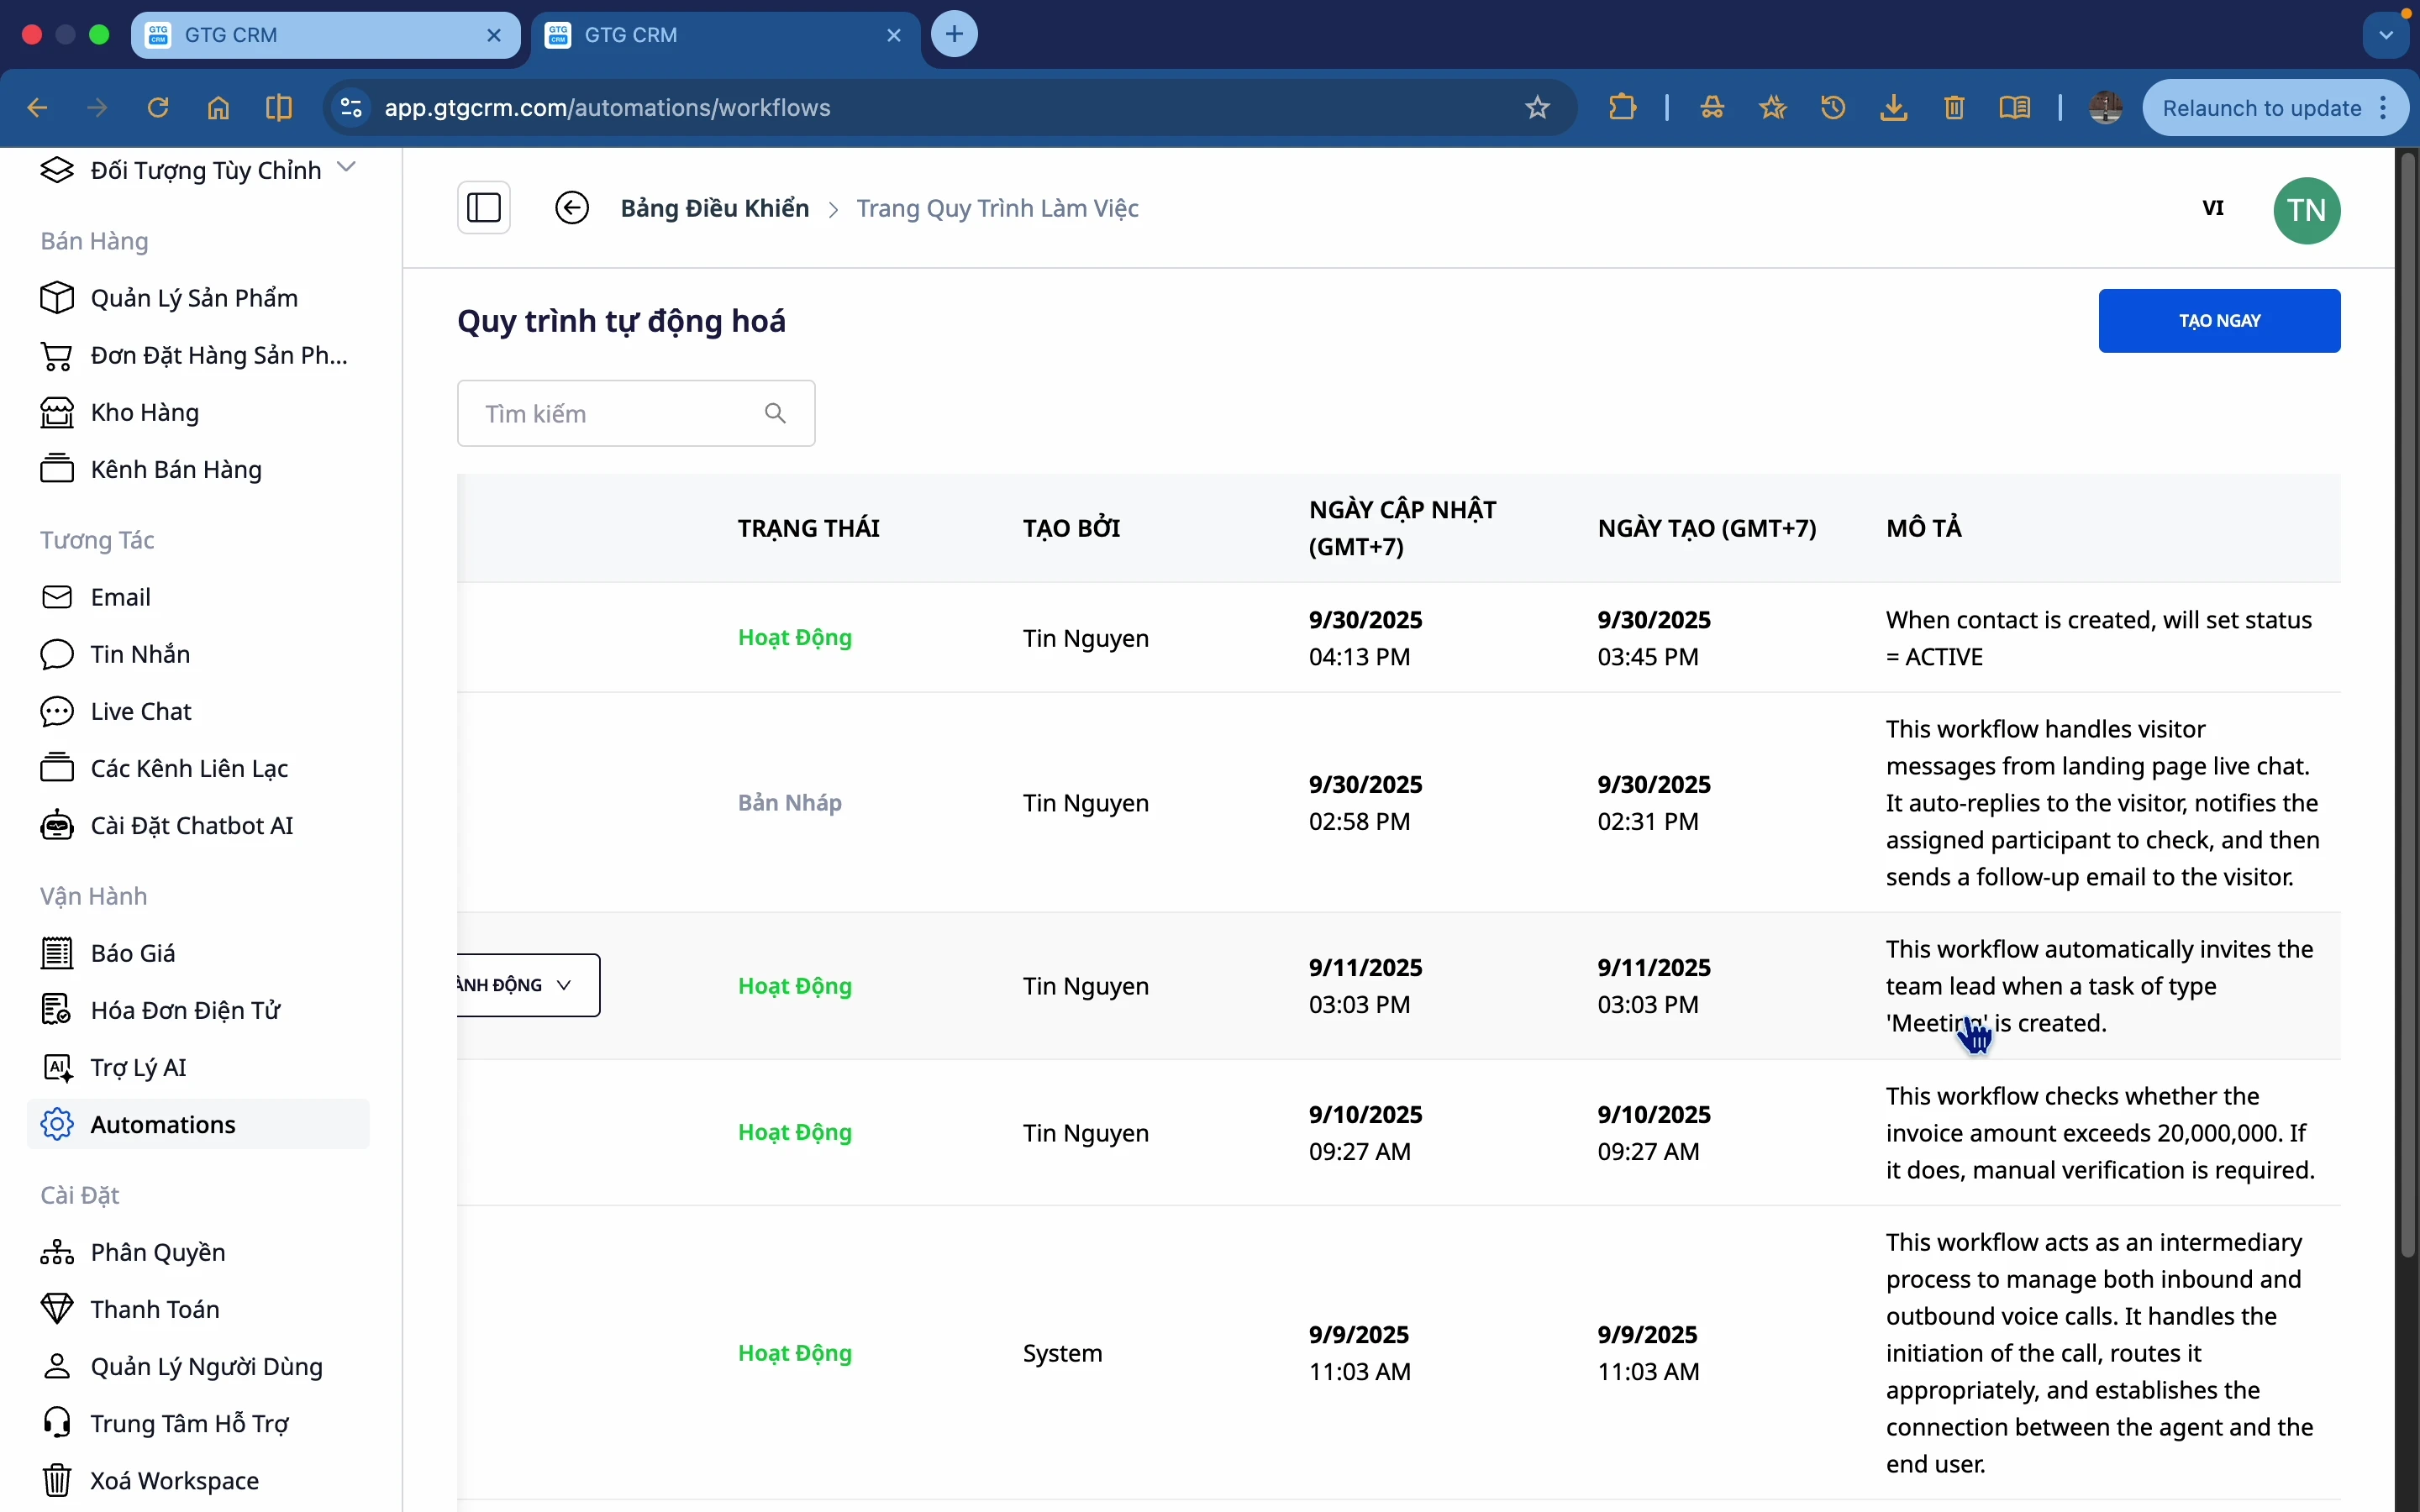
Task: Toggle the sidebar collapse panel icon
Action: coord(484,208)
